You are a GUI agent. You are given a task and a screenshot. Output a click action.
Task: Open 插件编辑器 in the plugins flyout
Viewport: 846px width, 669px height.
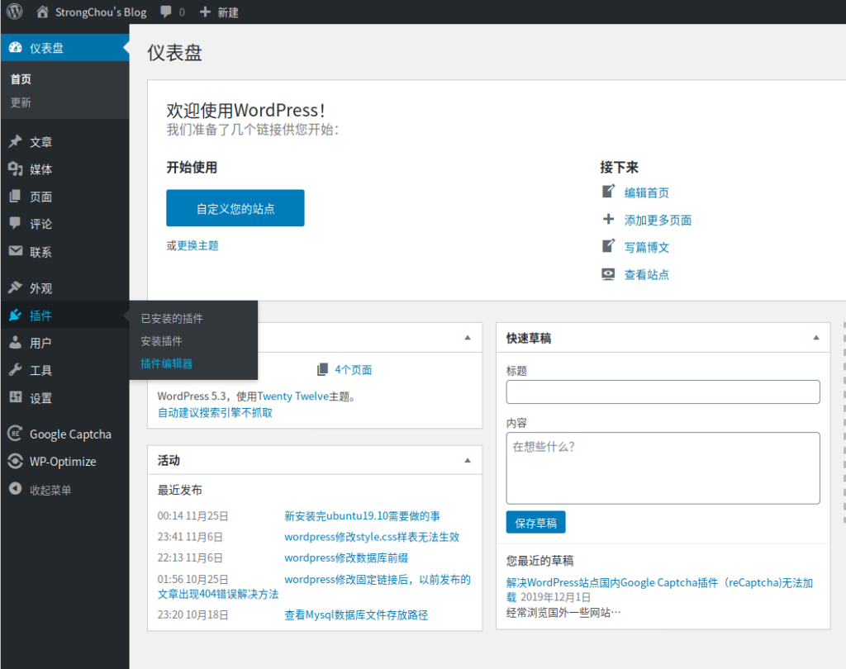click(166, 363)
